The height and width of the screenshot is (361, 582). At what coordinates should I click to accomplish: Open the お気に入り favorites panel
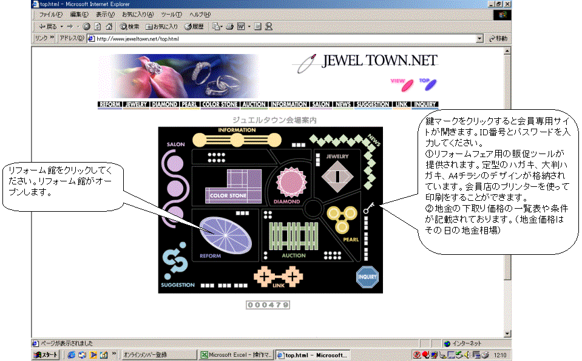(162, 26)
